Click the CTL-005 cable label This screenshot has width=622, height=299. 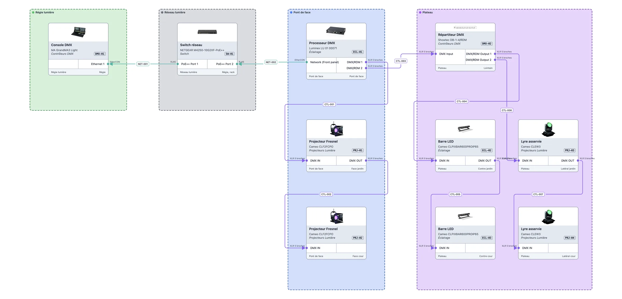coord(455,194)
